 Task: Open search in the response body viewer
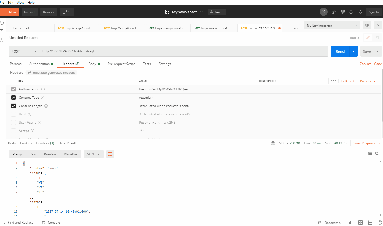click(377, 154)
